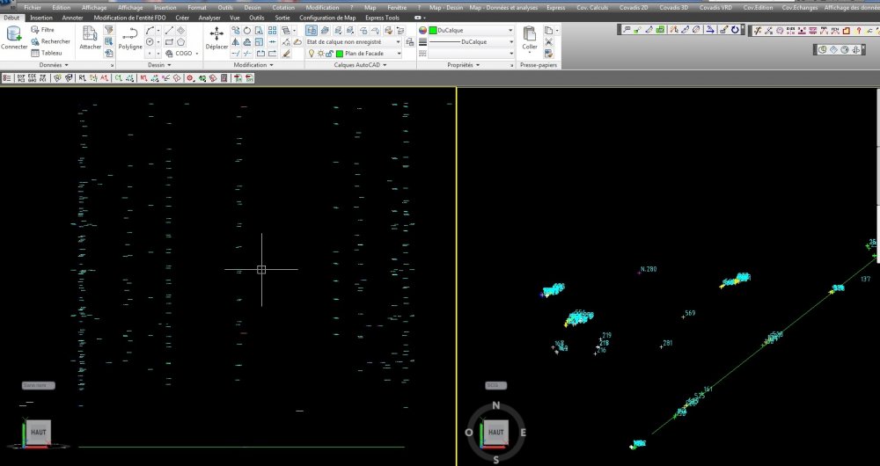
Task: Open the COGO tool button
Action: coord(182,54)
